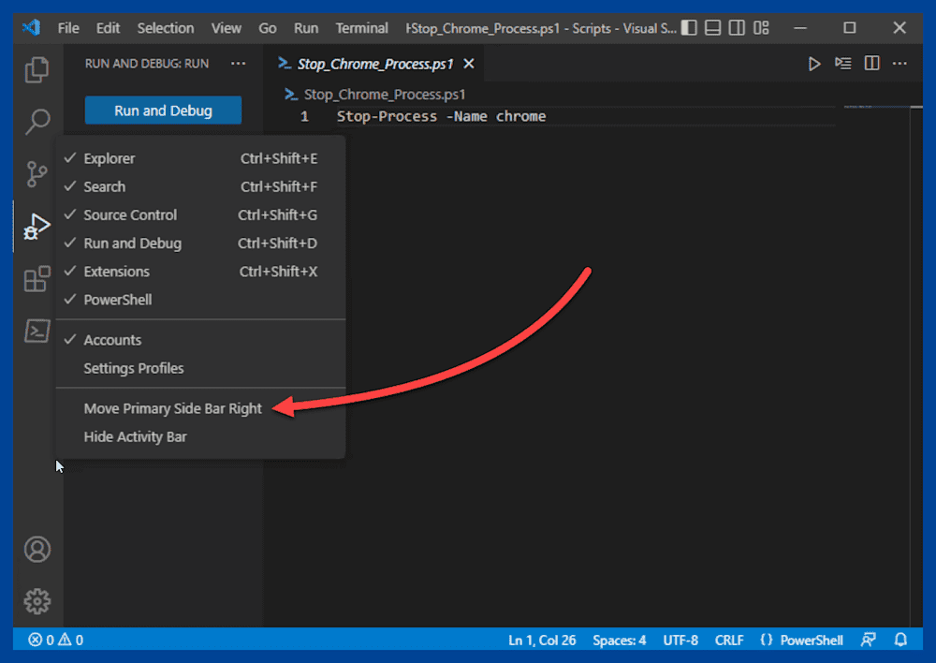Open the Go menu
The height and width of the screenshot is (663, 936).
click(268, 28)
